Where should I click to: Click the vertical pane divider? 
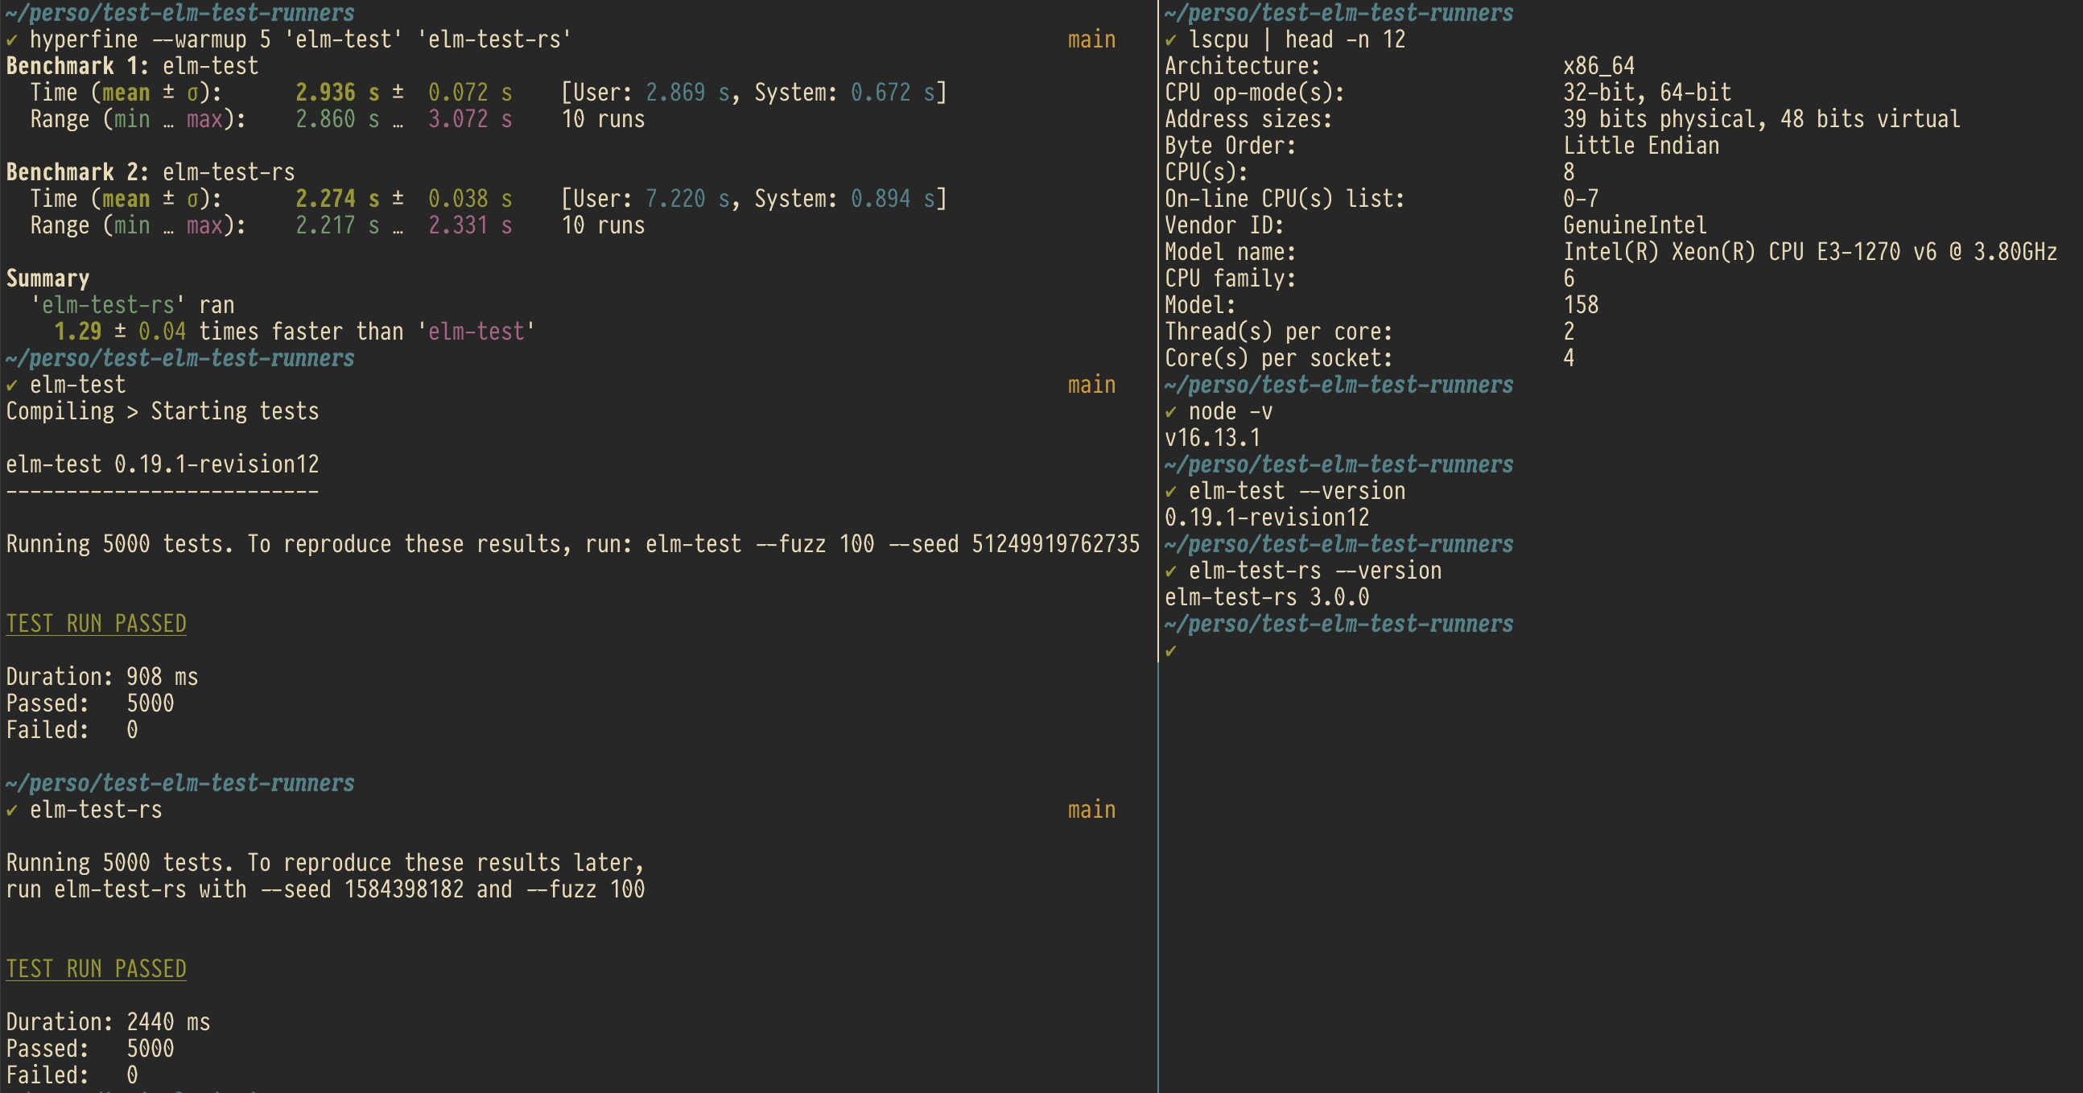point(1158,808)
